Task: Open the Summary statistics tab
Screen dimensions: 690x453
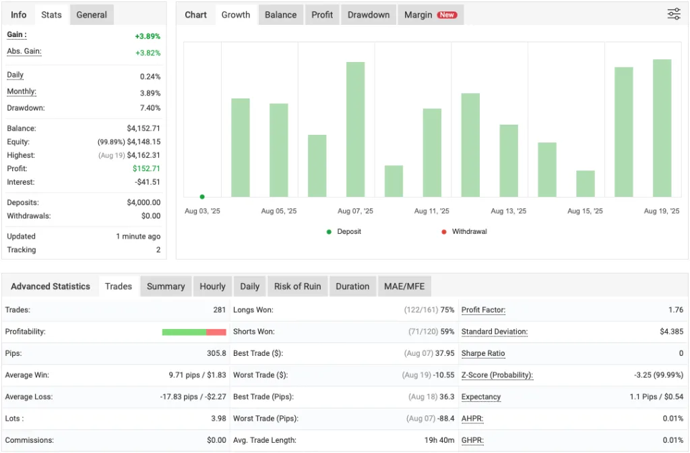Action: [166, 286]
